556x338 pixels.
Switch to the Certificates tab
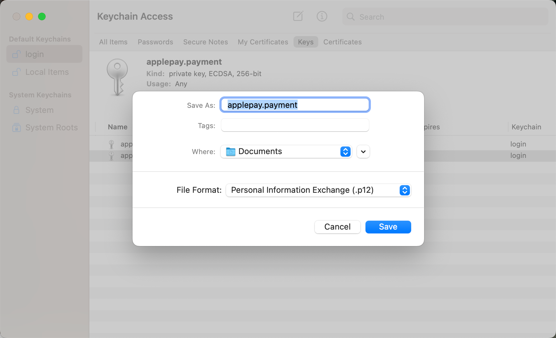click(342, 42)
